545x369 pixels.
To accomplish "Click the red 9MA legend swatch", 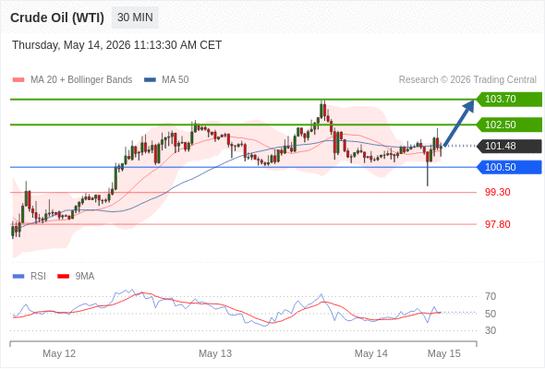I will pyautogui.click(x=63, y=277).
